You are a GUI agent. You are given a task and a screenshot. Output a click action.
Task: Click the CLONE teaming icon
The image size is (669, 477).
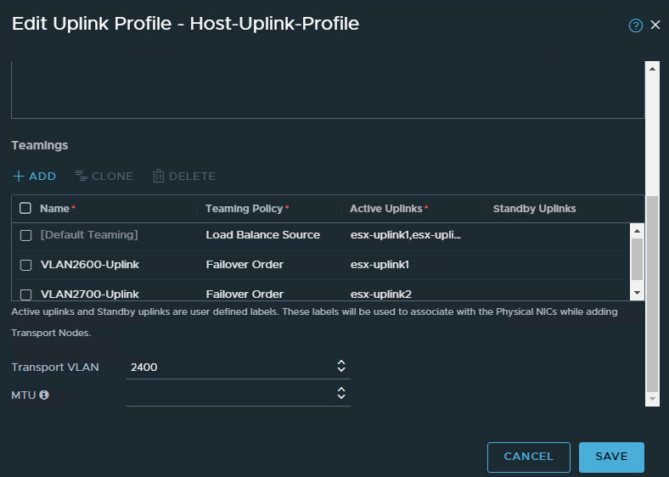point(82,177)
